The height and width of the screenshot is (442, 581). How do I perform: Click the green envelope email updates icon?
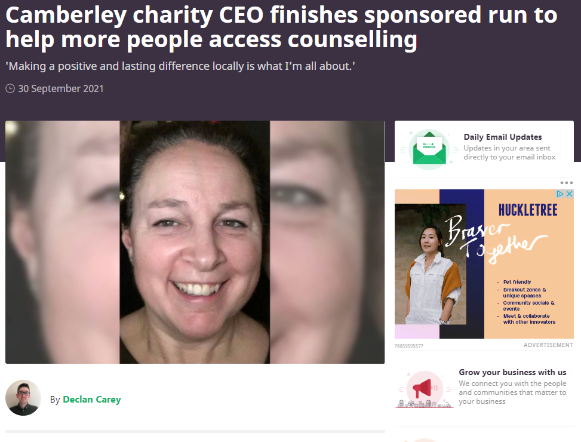[x=429, y=149]
